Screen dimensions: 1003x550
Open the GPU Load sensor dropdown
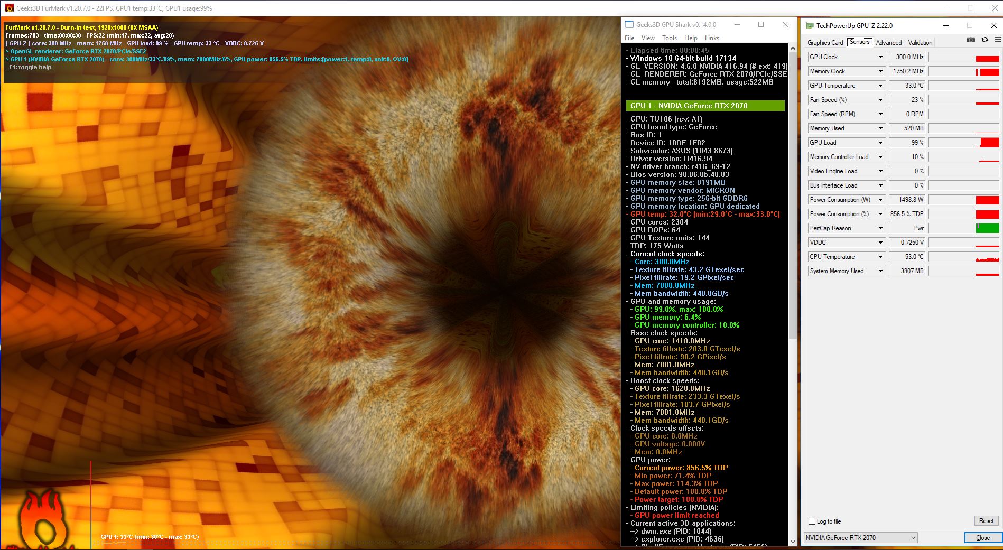[x=880, y=143]
